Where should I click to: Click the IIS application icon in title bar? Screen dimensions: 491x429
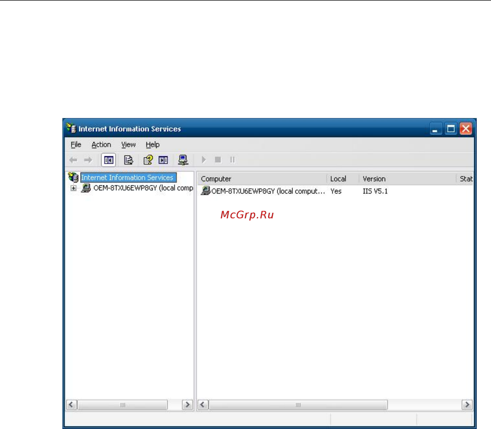click(72, 129)
